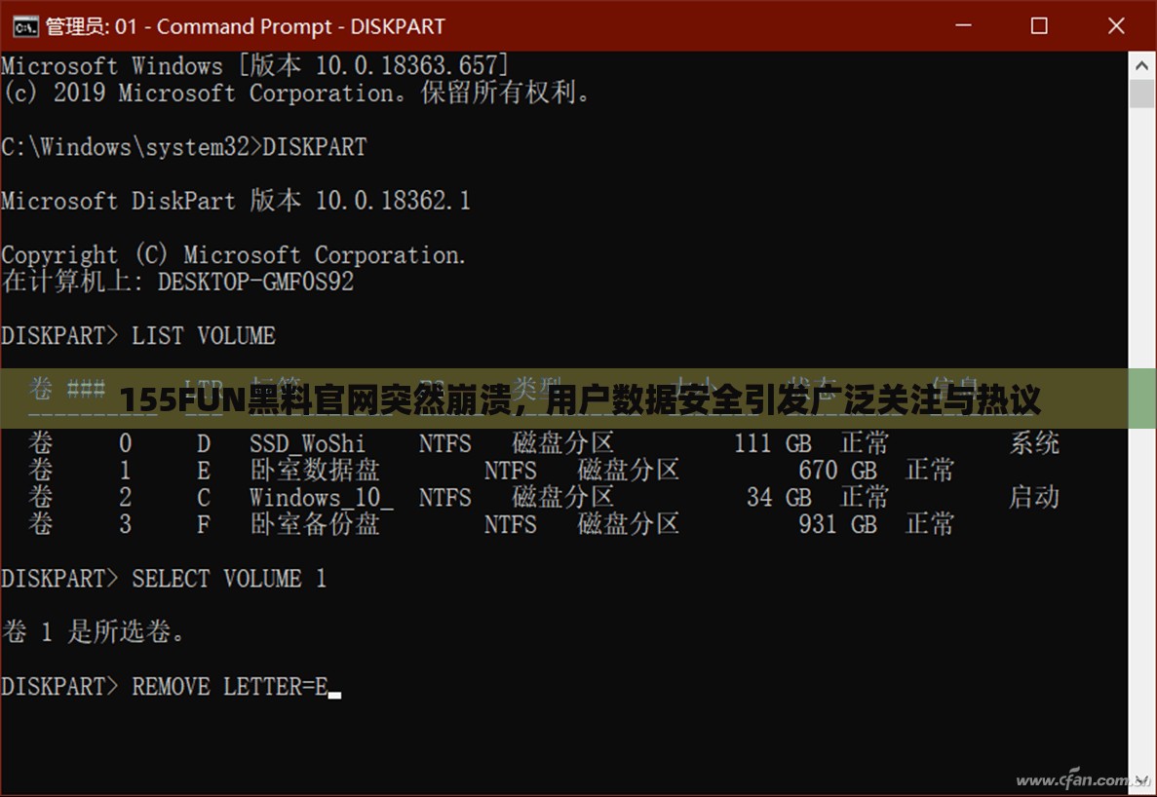Click the cfan.com watermark

(1081, 780)
